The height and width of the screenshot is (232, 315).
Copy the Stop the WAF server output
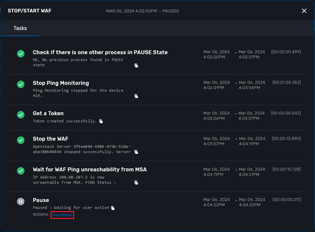(136, 152)
